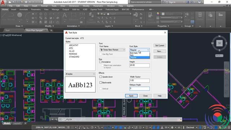This screenshot has width=231, height=130.
Task: Expand the Properties panel flyout
Action: 163,26
